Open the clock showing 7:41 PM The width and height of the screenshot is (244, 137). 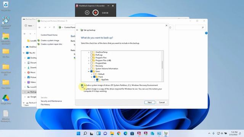[x=233, y=133]
